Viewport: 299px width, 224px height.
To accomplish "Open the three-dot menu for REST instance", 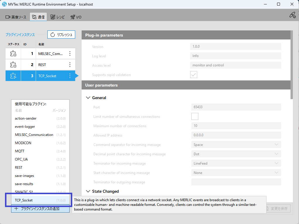I will [x=70, y=65].
